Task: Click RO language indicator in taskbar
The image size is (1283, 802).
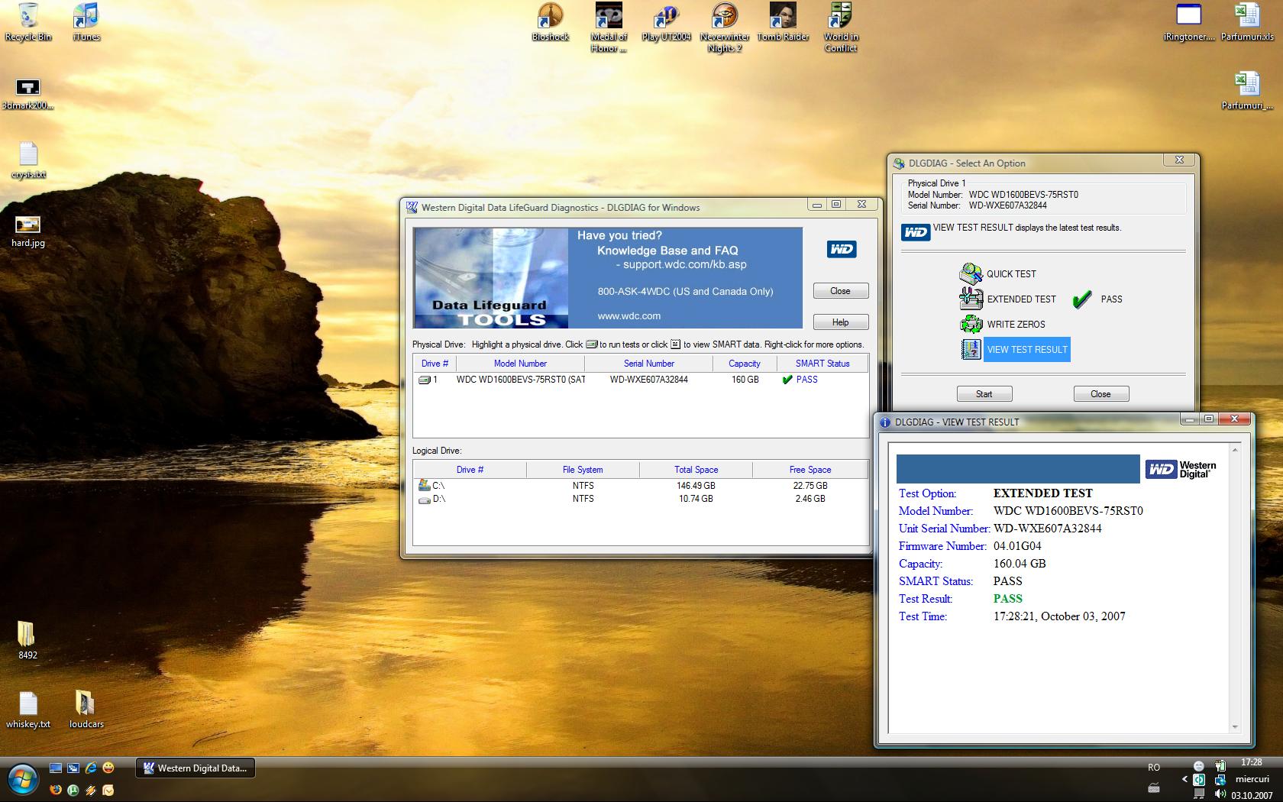Action: 1154,768
